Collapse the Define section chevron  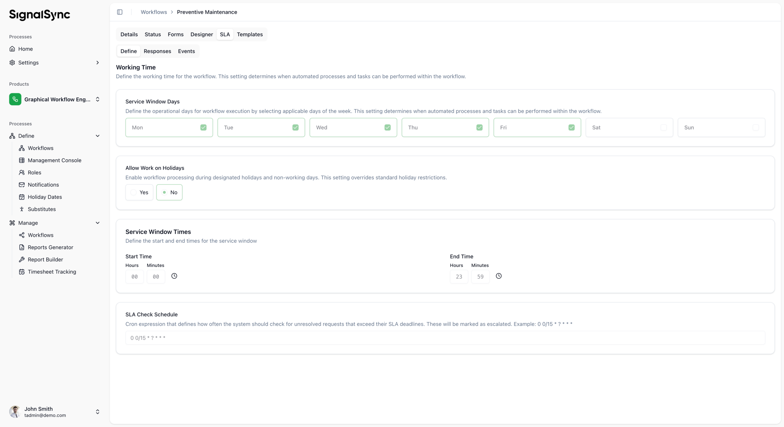pos(97,136)
